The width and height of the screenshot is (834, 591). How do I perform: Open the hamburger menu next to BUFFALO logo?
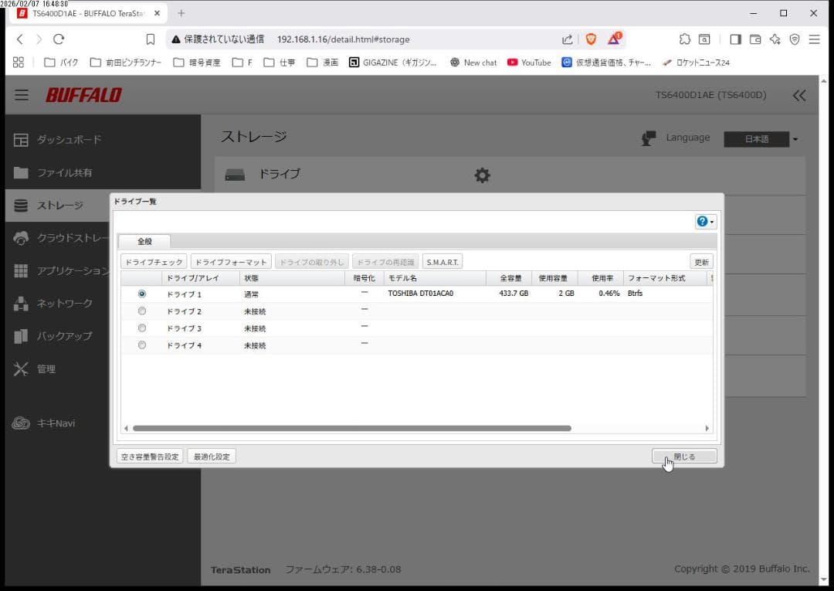21,95
